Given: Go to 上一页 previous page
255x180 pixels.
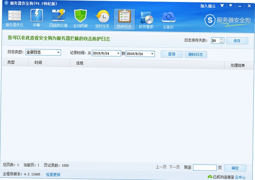Looking at the screenshot, I should coord(161,167).
